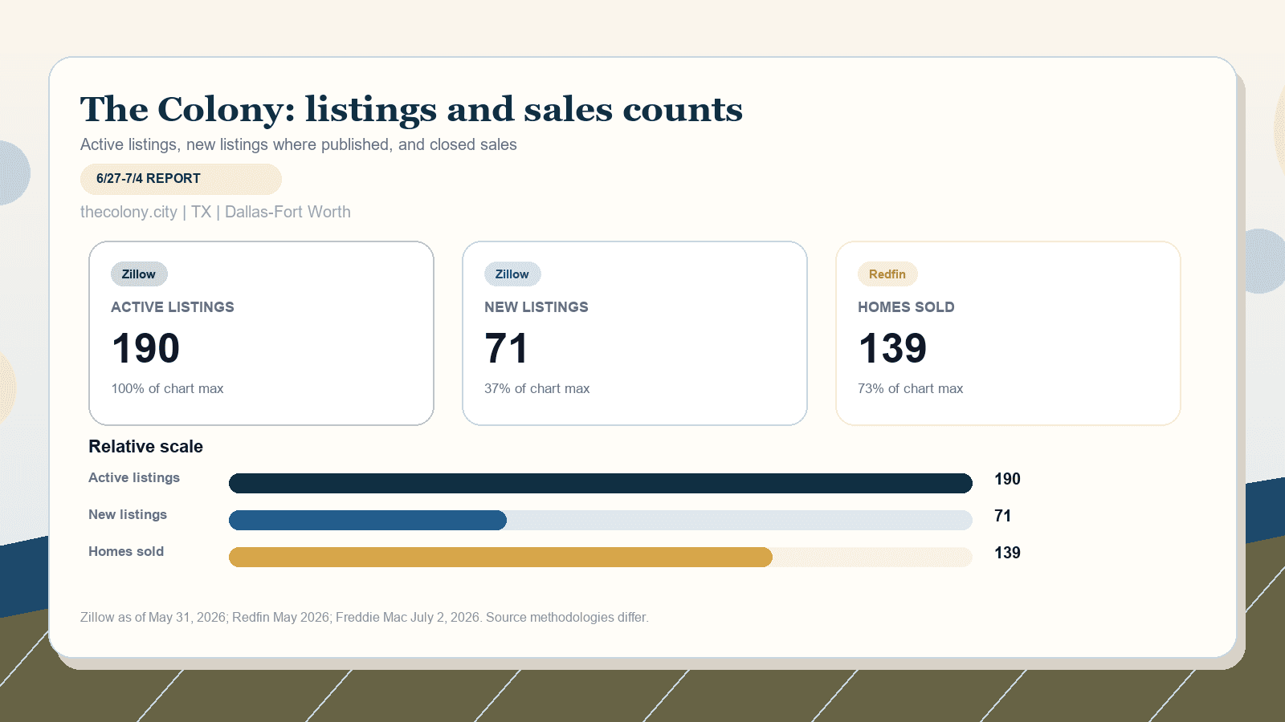Click the source footnote about Zillow, Redfin, Freddie Mac
This screenshot has height=722, width=1285.
click(x=365, y=617)
